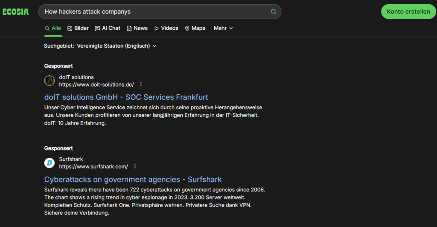Open the AI Chat tab
The height and width of the screenshot is (227, 437).
pos(108,28)
